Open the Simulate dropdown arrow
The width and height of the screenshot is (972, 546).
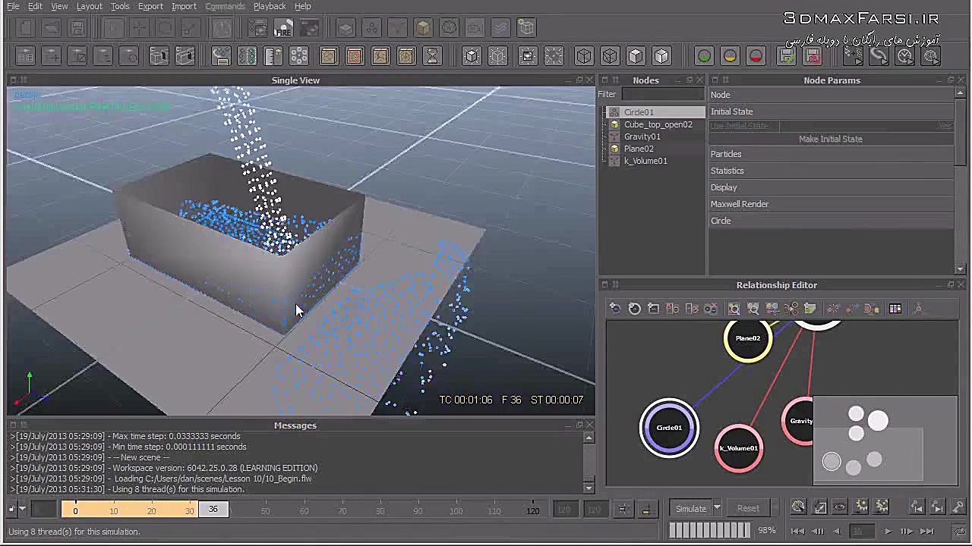717,508
